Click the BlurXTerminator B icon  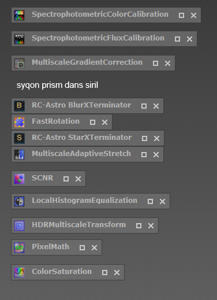pyautogui.click(x=19, y=106)
